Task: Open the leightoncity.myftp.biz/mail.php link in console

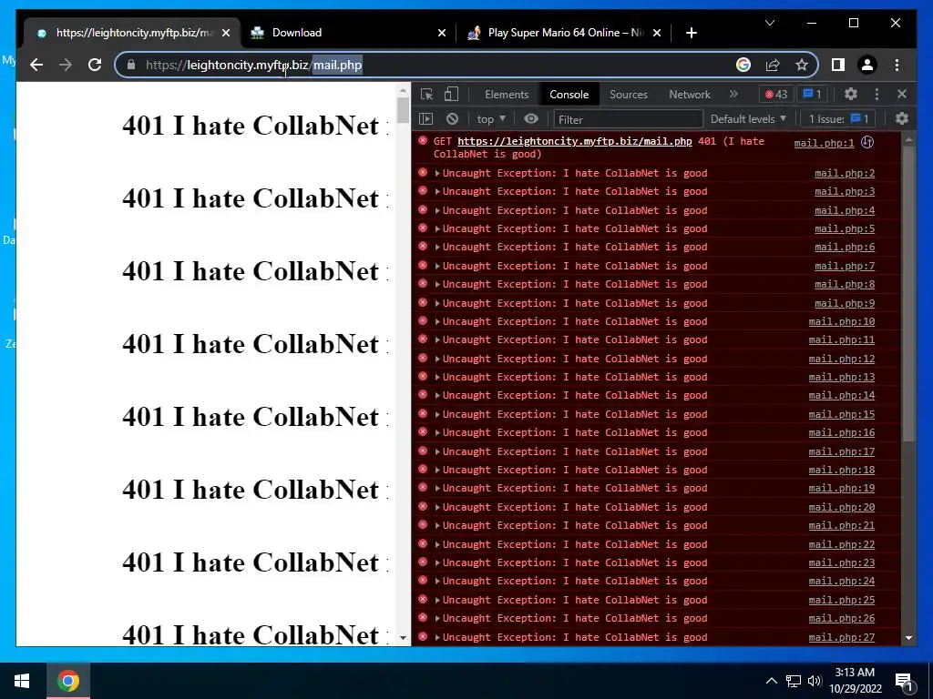Action: point(575,141)
